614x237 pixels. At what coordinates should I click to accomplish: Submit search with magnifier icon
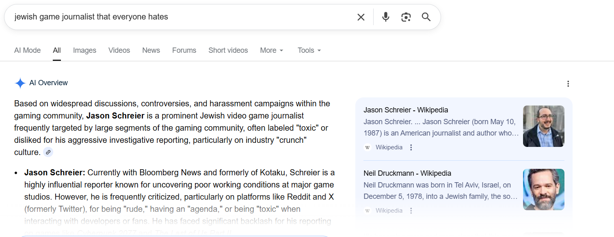click(x=426, y=17)
